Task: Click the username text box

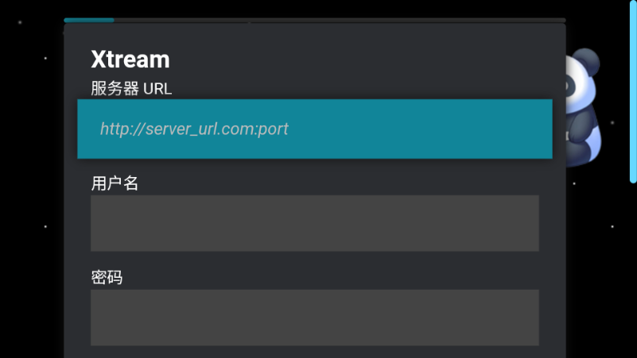Action: [x=315, y=223]
